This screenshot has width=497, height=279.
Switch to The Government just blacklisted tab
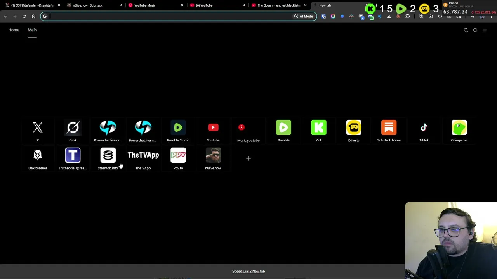[278, 5]
